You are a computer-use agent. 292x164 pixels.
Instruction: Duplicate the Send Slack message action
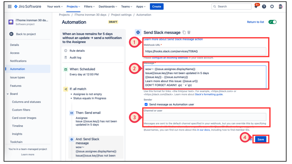point(184,32)
